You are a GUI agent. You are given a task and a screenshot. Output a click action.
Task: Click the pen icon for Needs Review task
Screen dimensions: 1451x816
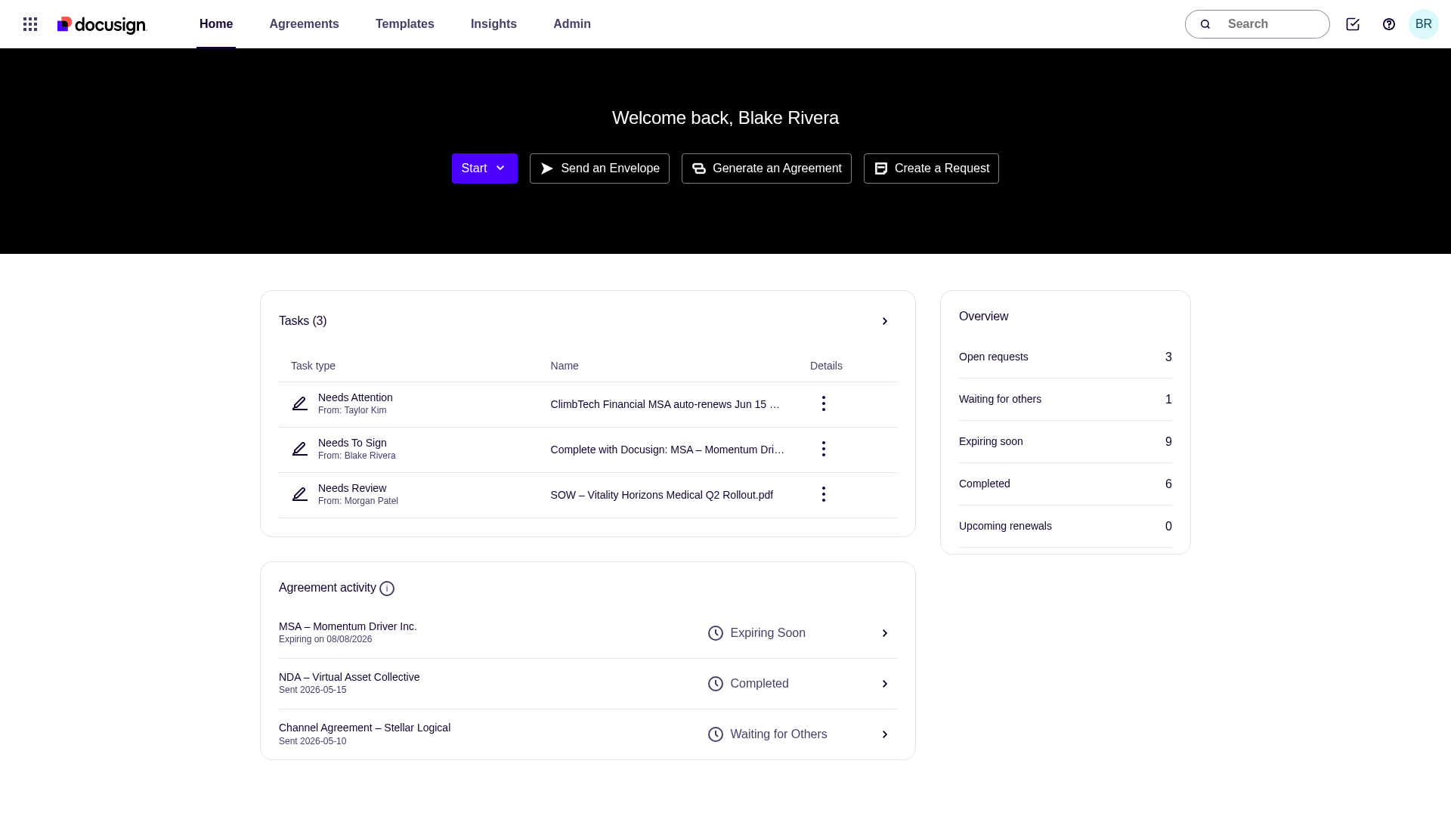pos(300,494)
